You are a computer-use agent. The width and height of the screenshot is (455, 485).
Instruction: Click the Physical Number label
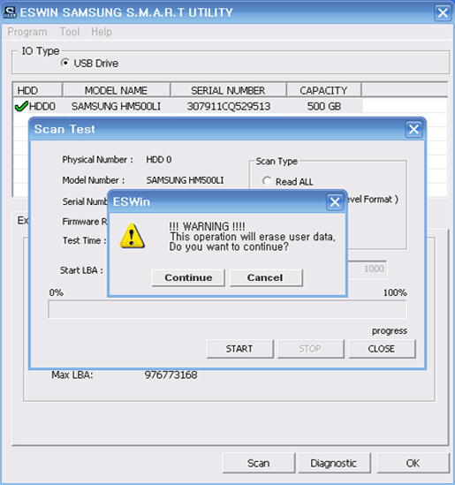point(98,160)
